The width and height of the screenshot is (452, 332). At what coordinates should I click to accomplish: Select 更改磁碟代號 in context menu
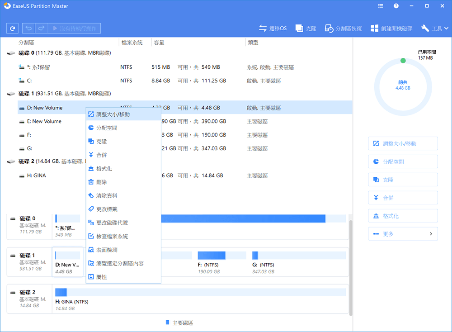(x=123, y=223)
